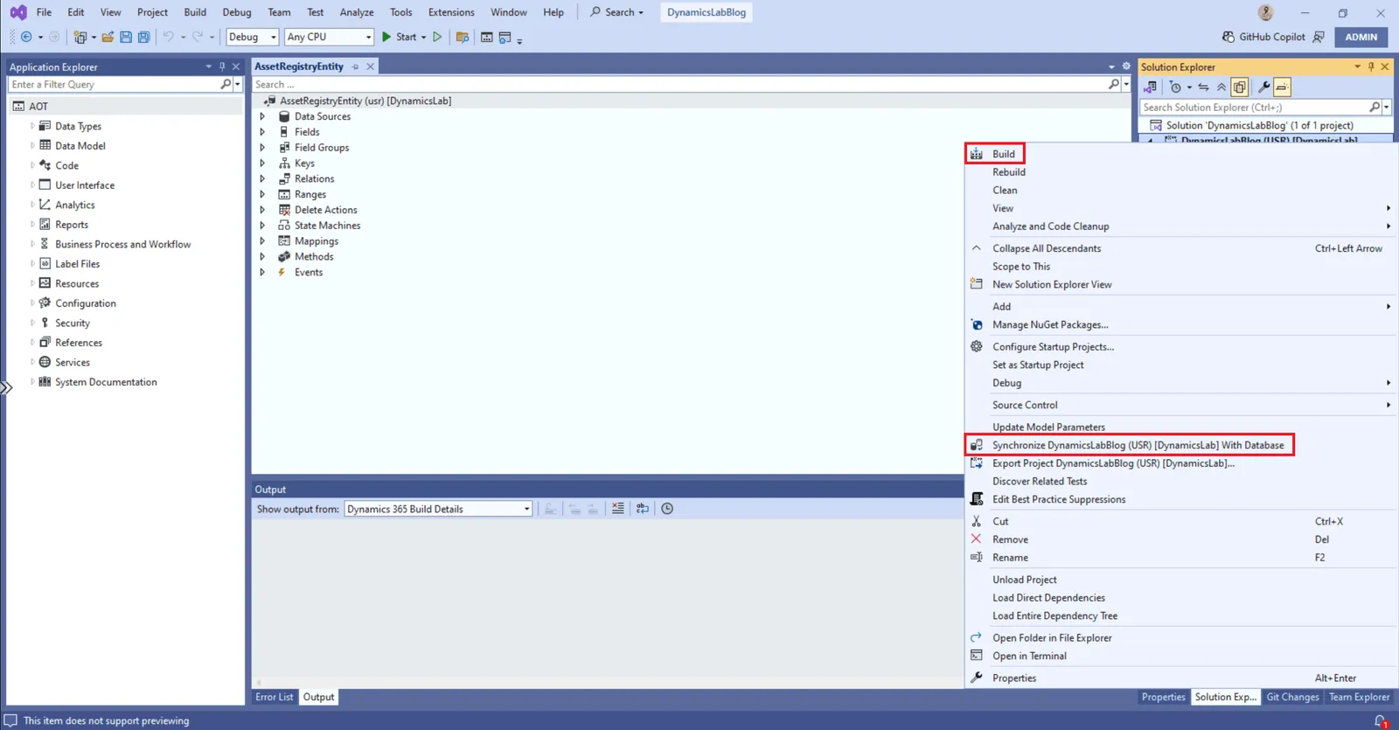Image resolution: width=1399 pixels, height=730 pixels.
Task: Click the Open File folder icon
Action: pyautogui.click(x=108, y=37)
